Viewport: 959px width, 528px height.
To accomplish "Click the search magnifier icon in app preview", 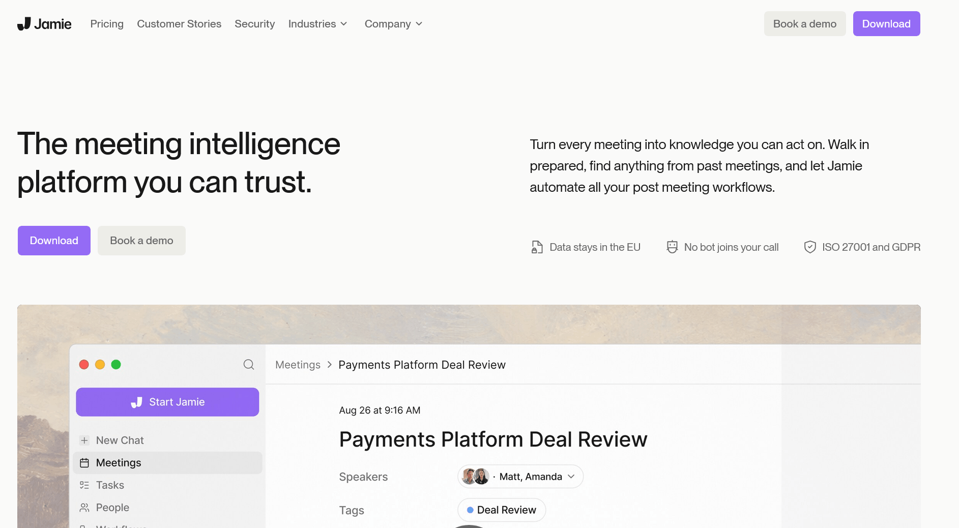I will coord(249,365).
